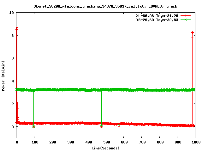202x151 pixels.
Task: Click the x-axis tick label 200
Action: [x=53, y=142]
